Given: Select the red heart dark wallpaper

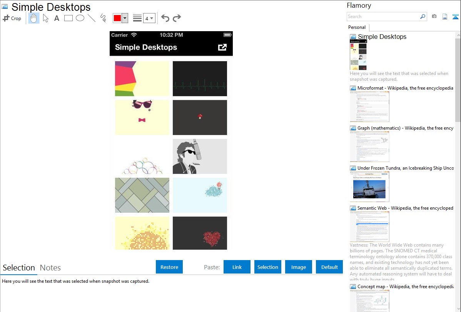Looking at the screenshot, I should point(200,233).
